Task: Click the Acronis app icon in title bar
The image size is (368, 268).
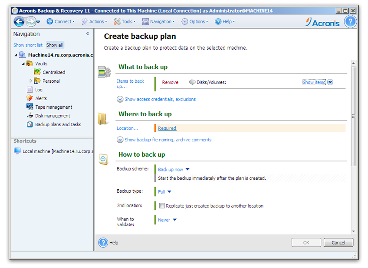Action: [x=15, y=11]
